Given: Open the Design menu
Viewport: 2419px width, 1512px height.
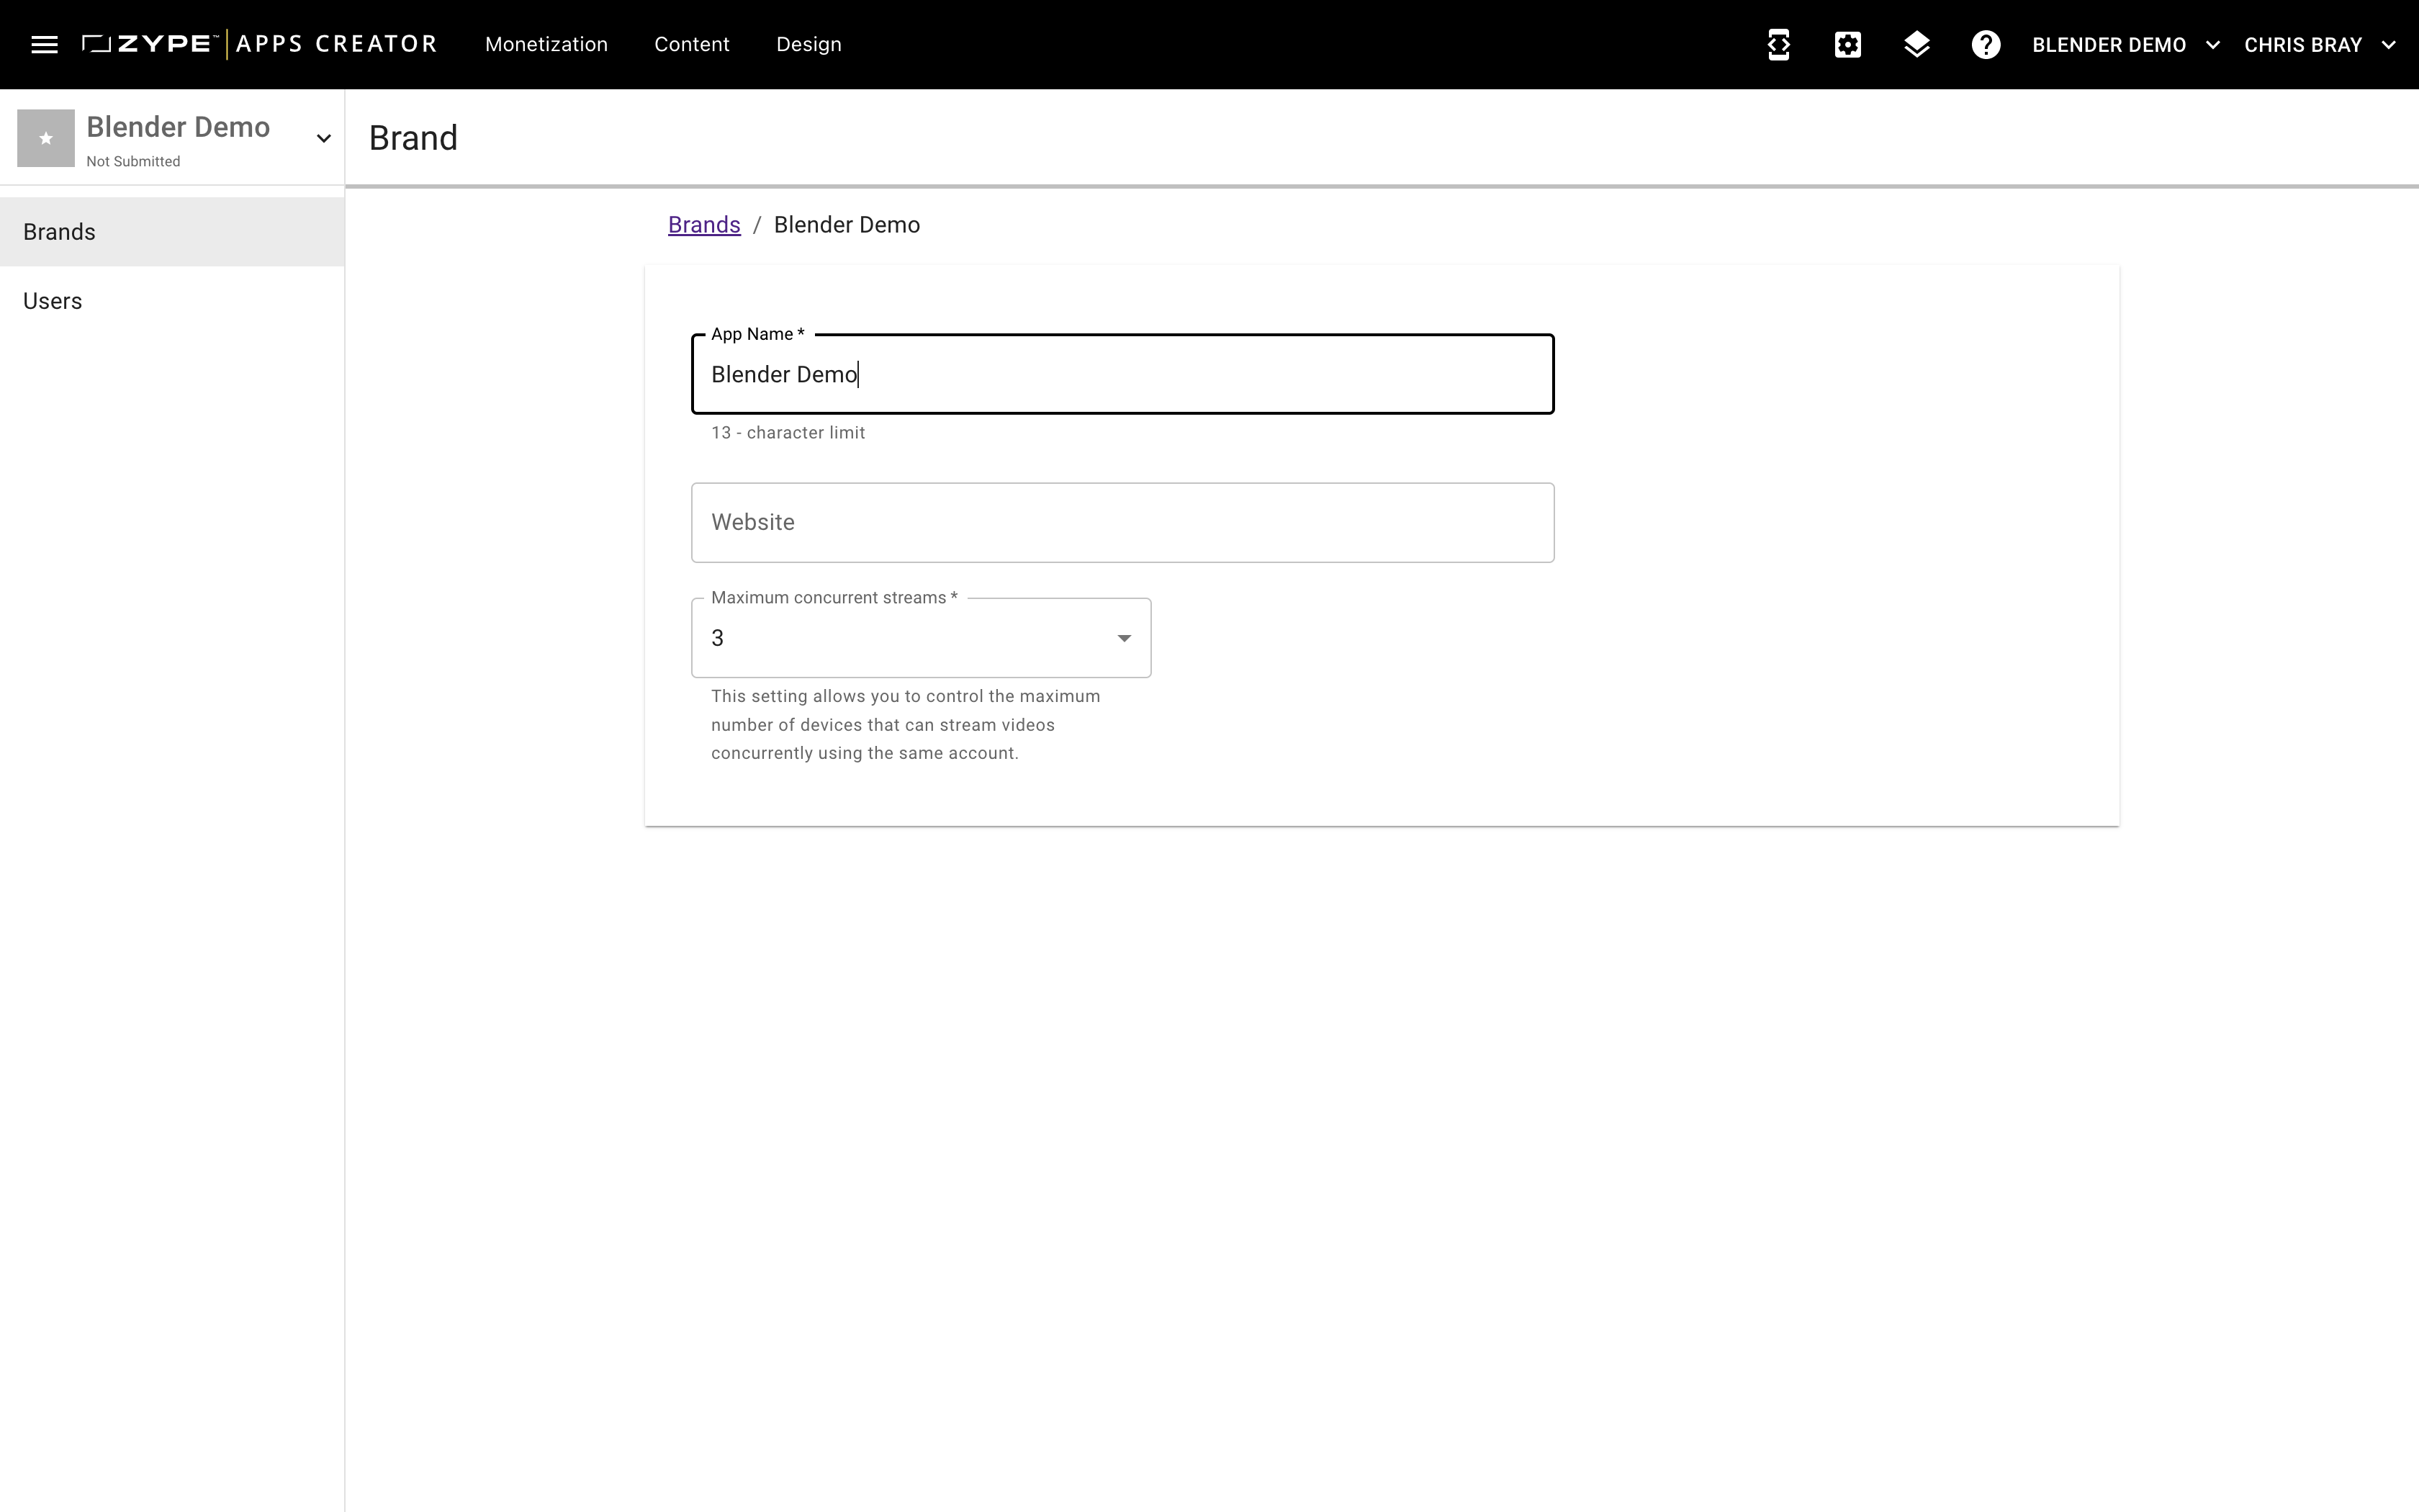Looking at the screenshot, I should (x=808, y=44).
